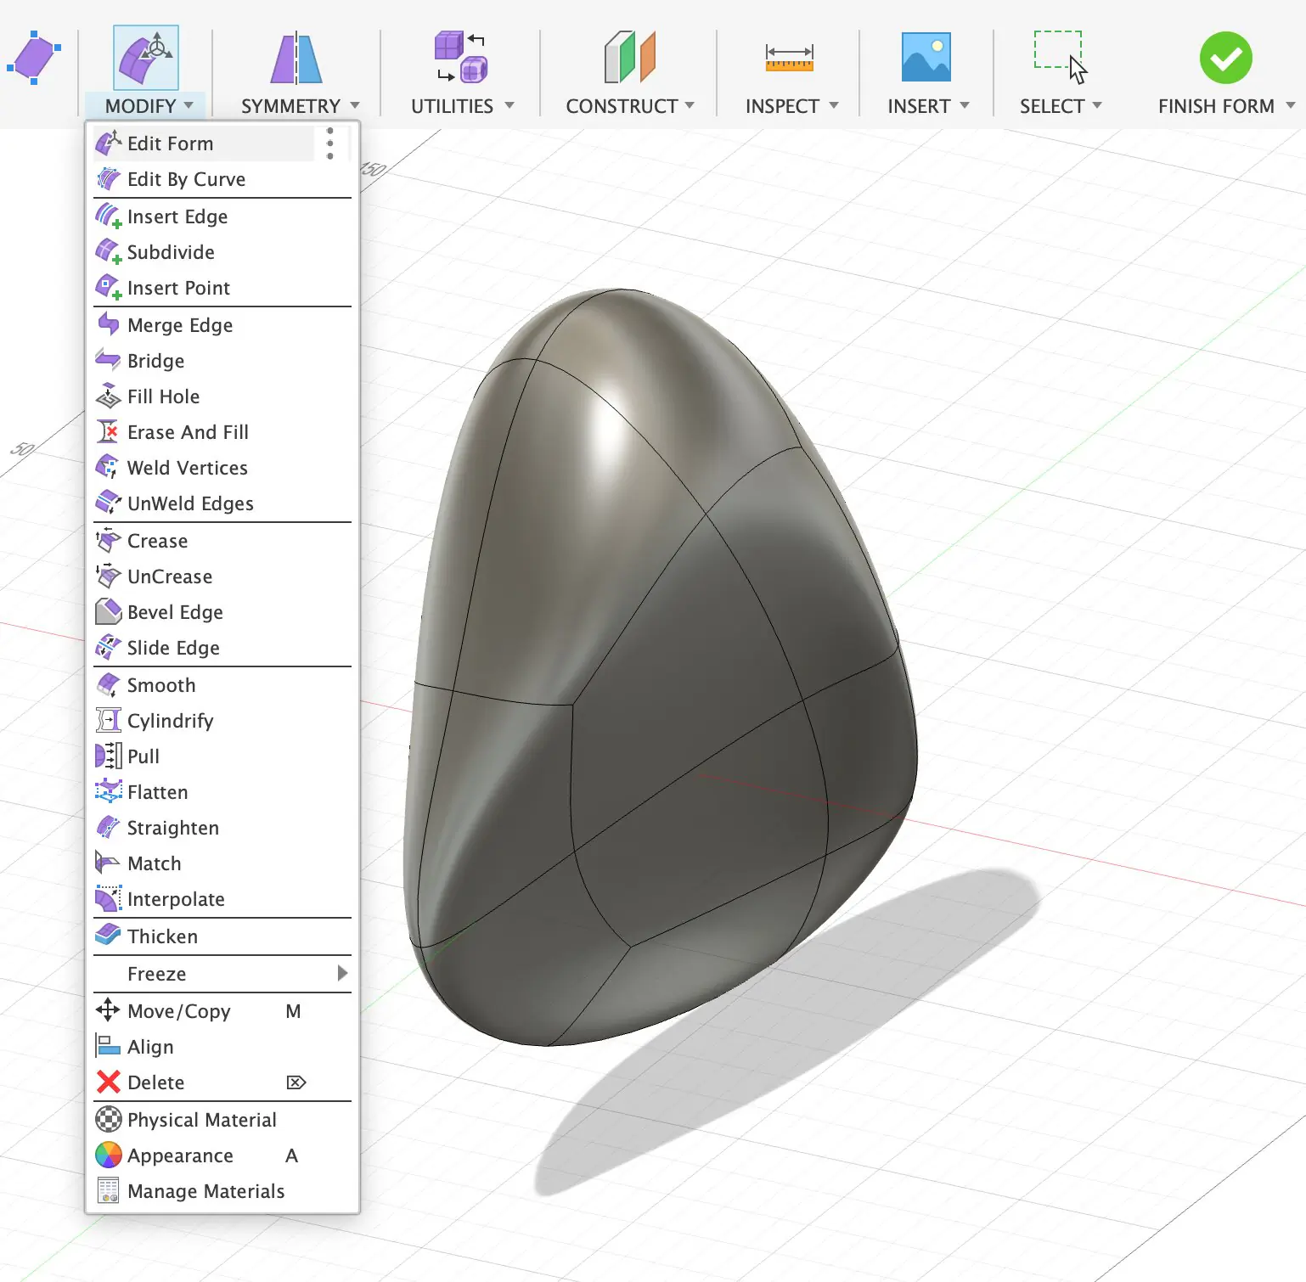Image resolution: width=1306 pixels, height=1282 pixels.
Task: Open the Appearance editor
Action: pos(180,1155)
